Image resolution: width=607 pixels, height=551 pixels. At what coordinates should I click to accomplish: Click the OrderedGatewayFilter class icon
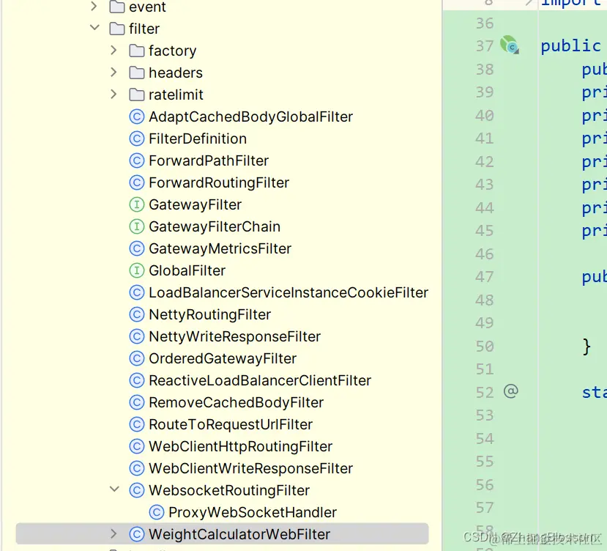coord(137,358)
